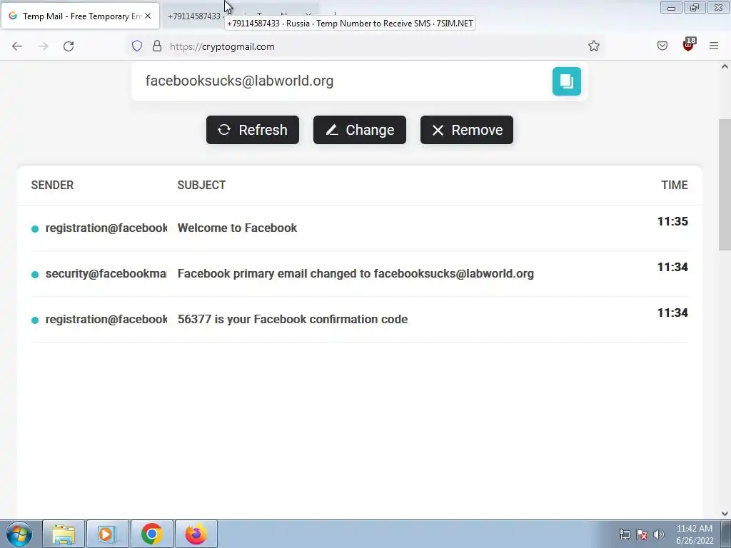Click the volume speaker tray icon

point(658,534)
